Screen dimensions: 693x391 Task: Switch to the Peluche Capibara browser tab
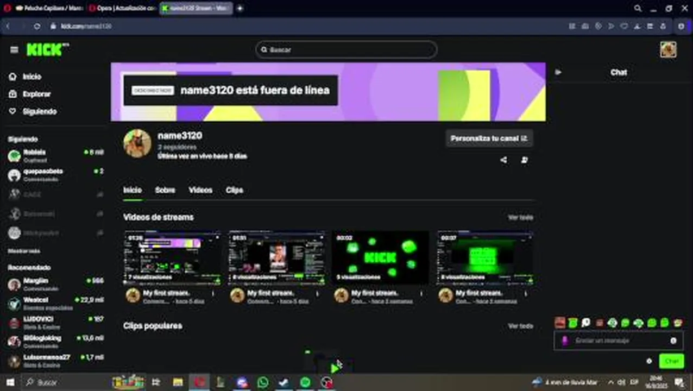[x=49, y=8]
